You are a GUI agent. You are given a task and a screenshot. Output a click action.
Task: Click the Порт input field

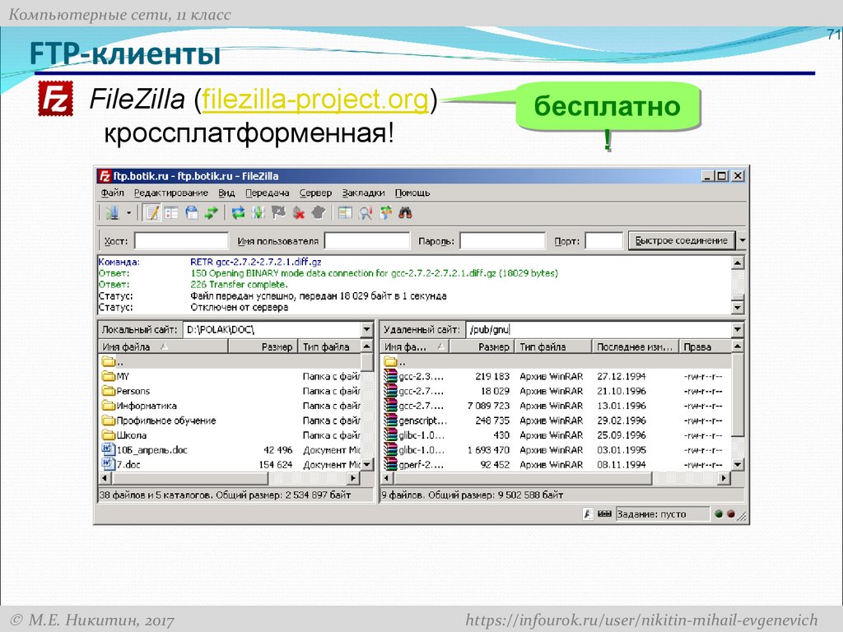603,241
